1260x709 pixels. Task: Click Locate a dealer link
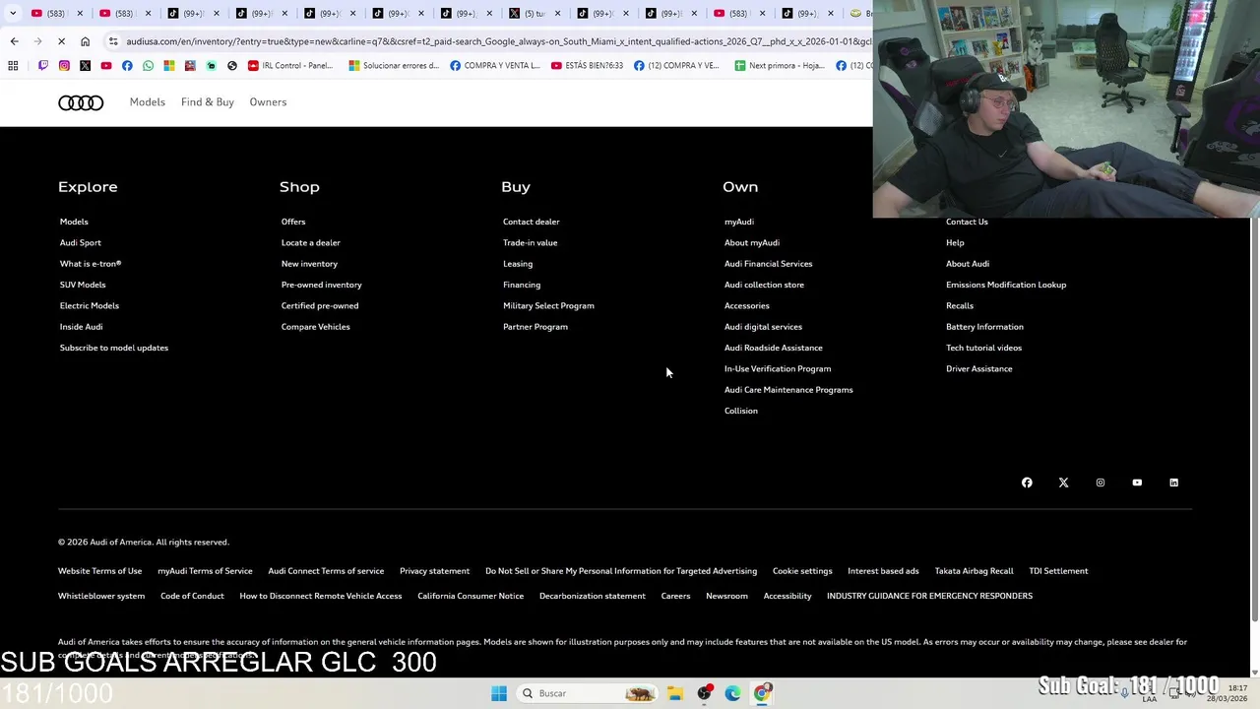click(311, 242)
